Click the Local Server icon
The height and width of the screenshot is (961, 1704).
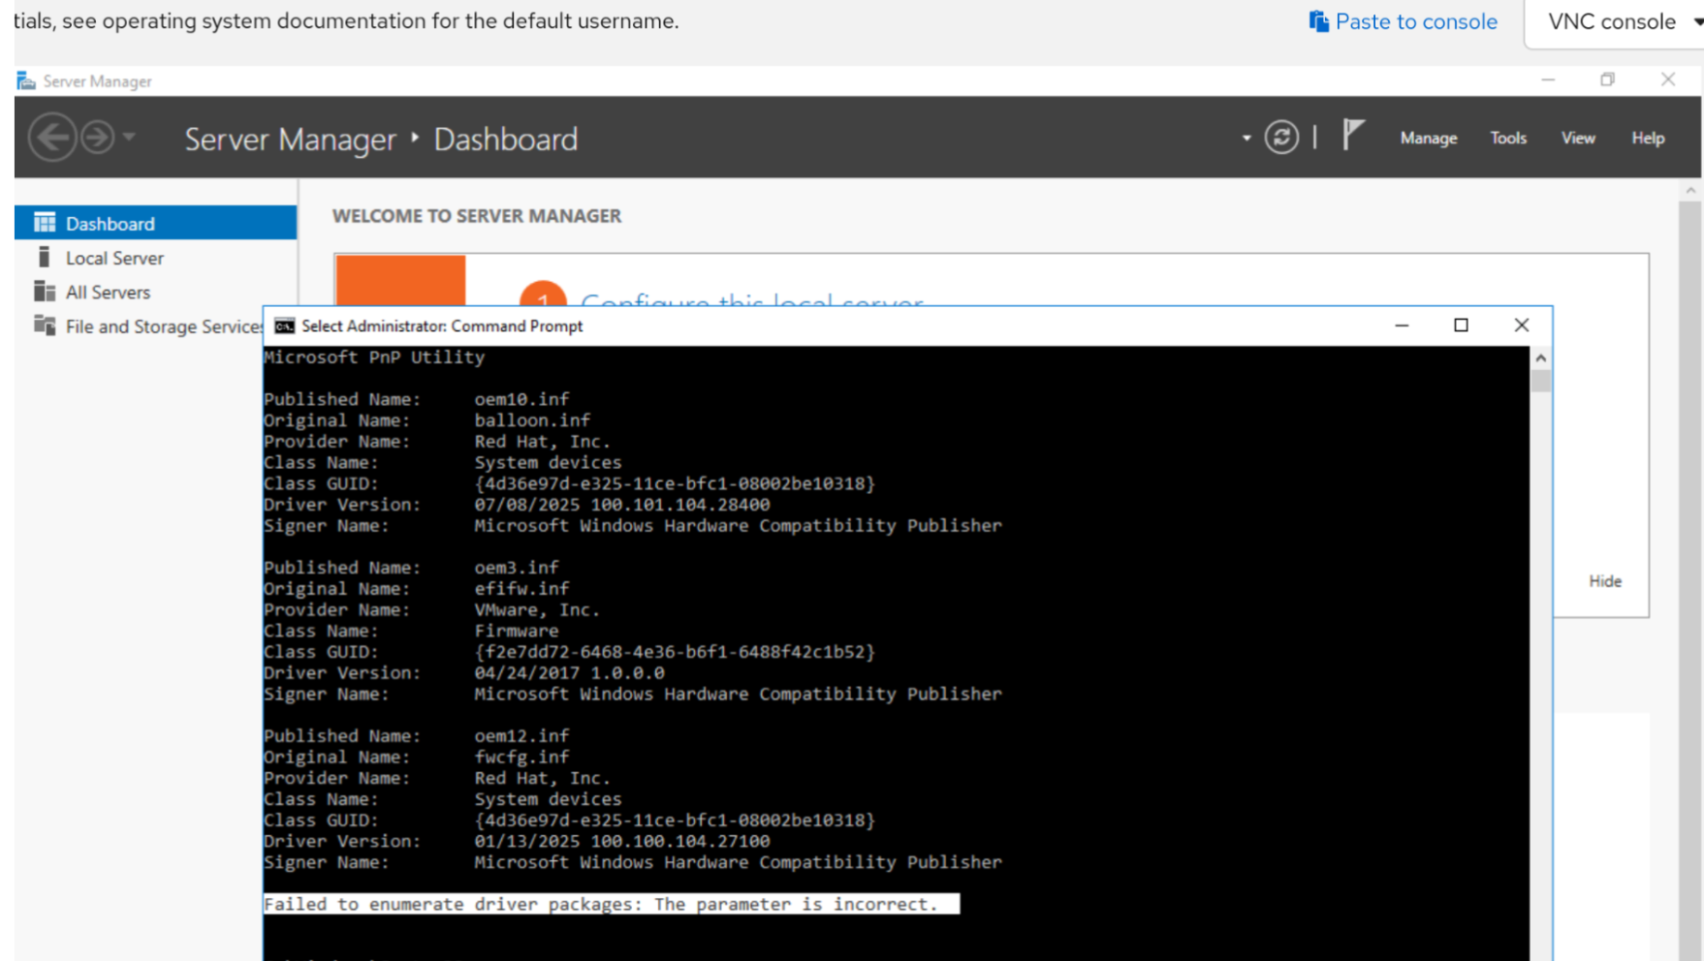[45, 258]
